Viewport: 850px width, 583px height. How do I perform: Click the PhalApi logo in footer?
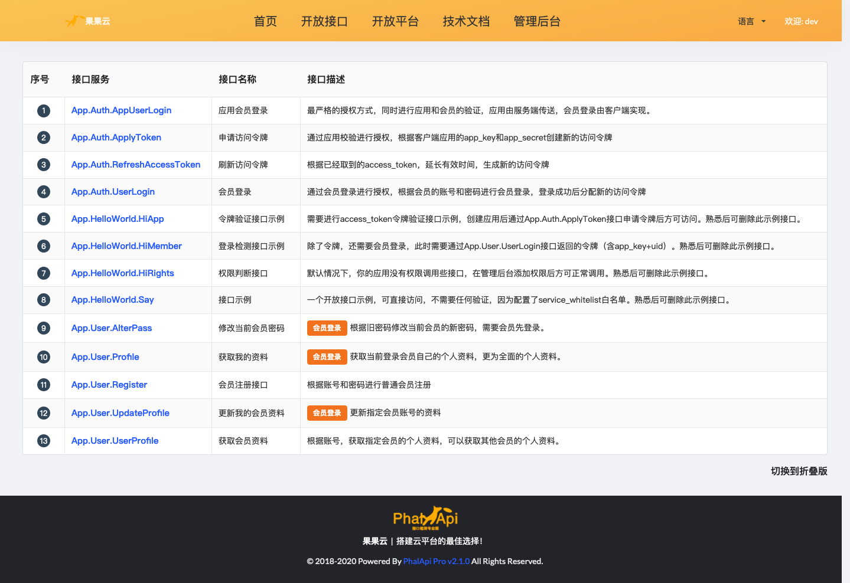click(x=425, y=518)
